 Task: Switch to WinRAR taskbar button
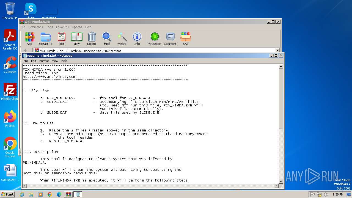(x=68, y=194)
